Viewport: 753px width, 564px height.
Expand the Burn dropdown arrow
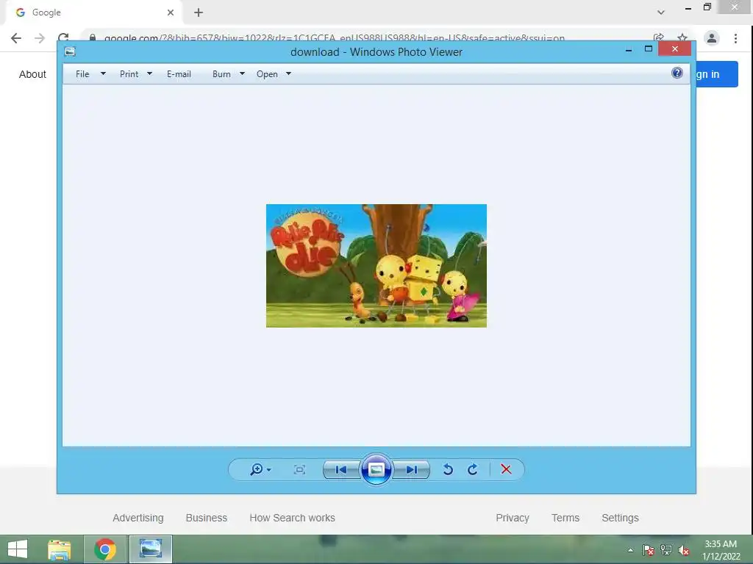(242, 74)
